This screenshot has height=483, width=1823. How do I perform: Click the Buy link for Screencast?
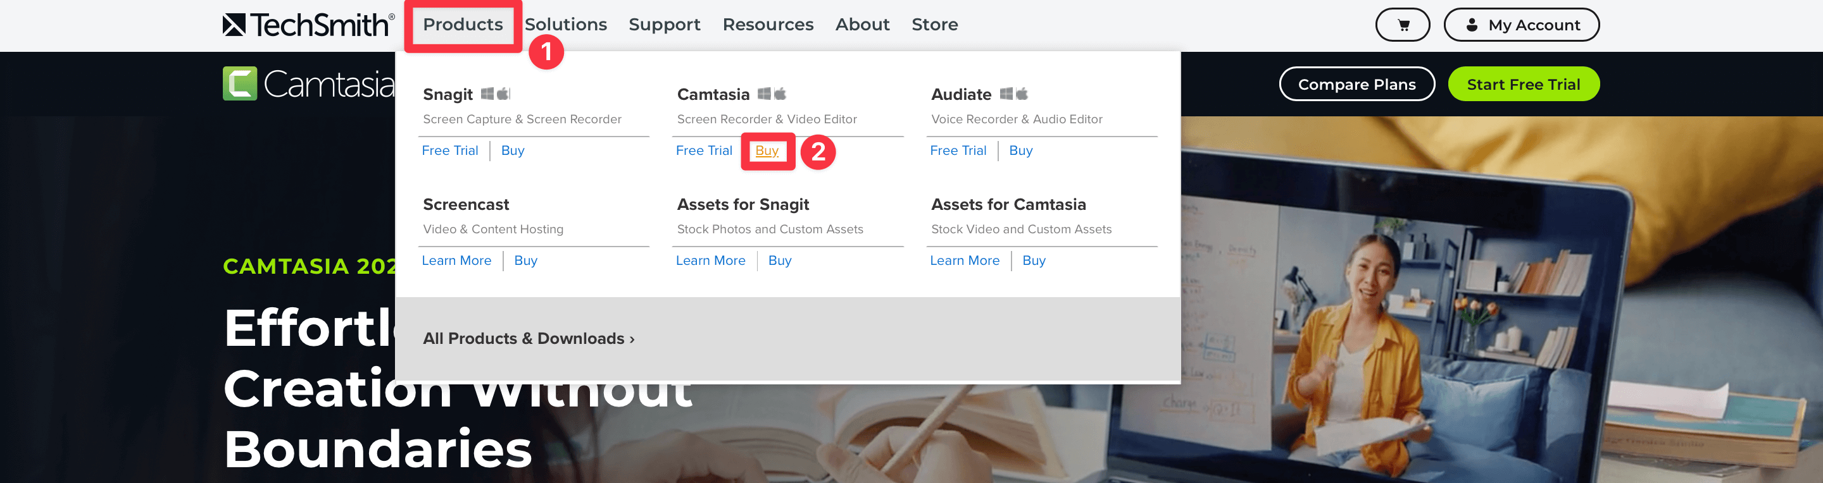(x=526, y=260)
